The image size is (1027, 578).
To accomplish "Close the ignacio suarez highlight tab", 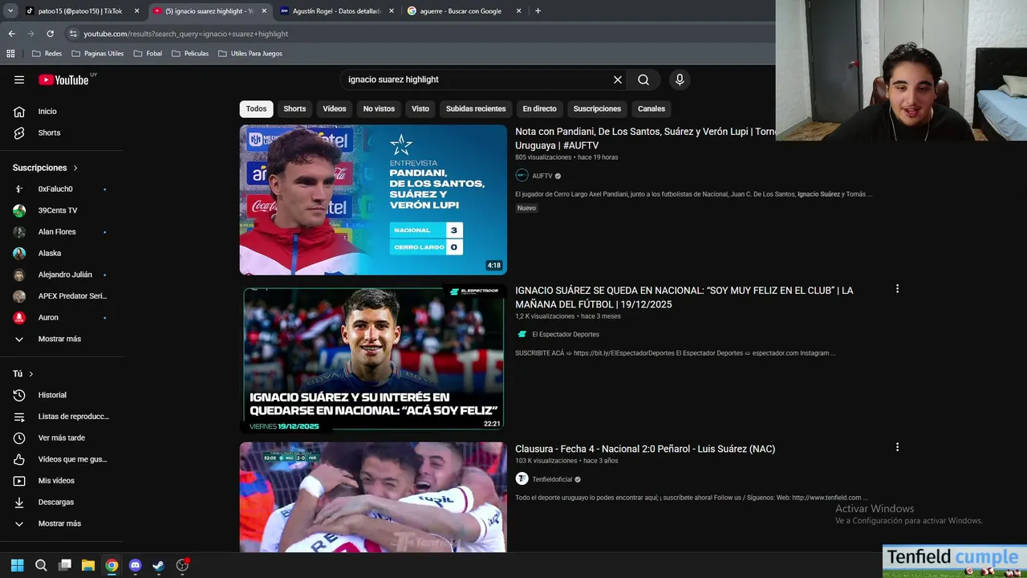I will tap(264, 11).
